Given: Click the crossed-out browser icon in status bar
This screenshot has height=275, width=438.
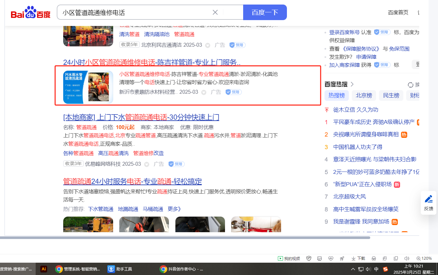Looking at the screenshot, I should click(385, 258).
